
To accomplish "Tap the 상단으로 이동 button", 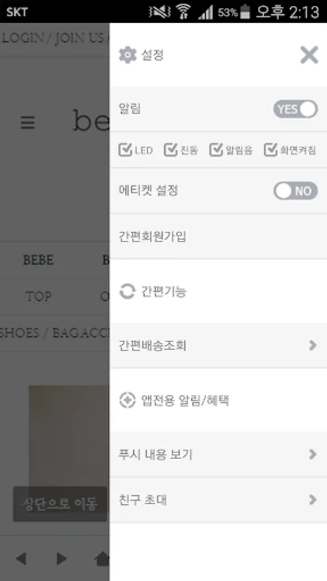I will point(60,504).
